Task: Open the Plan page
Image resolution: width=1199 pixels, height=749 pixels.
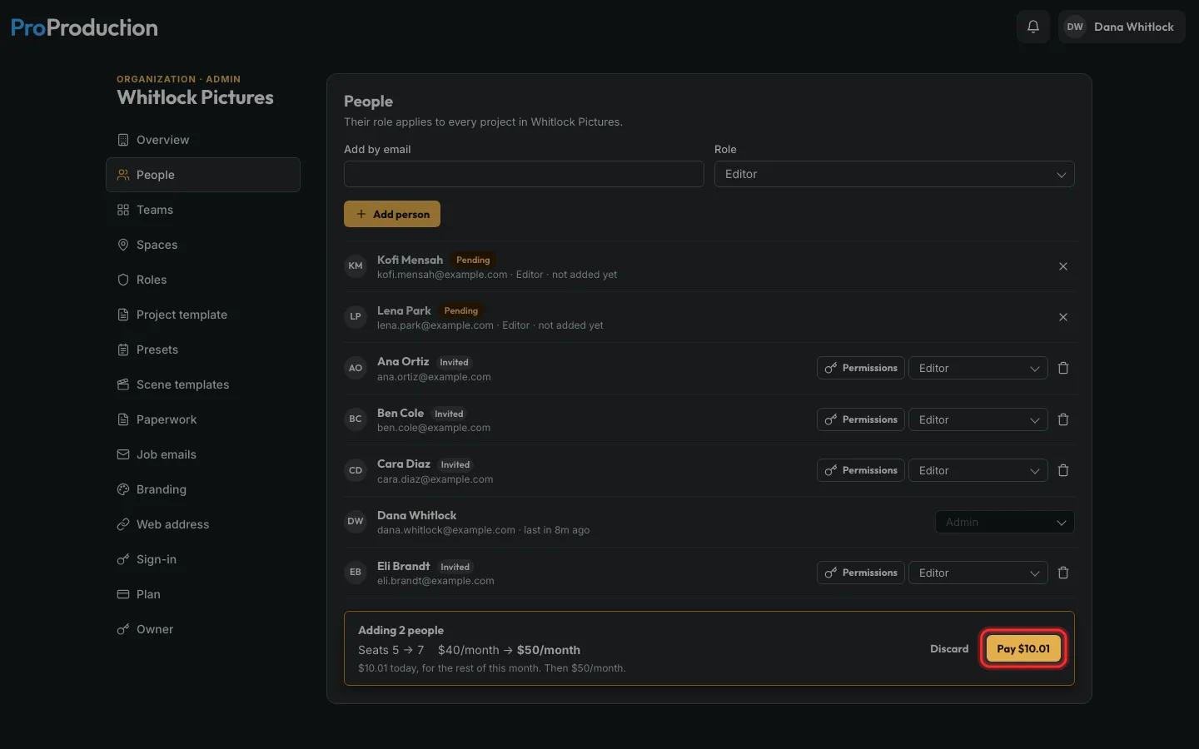Action: point(203,594)
